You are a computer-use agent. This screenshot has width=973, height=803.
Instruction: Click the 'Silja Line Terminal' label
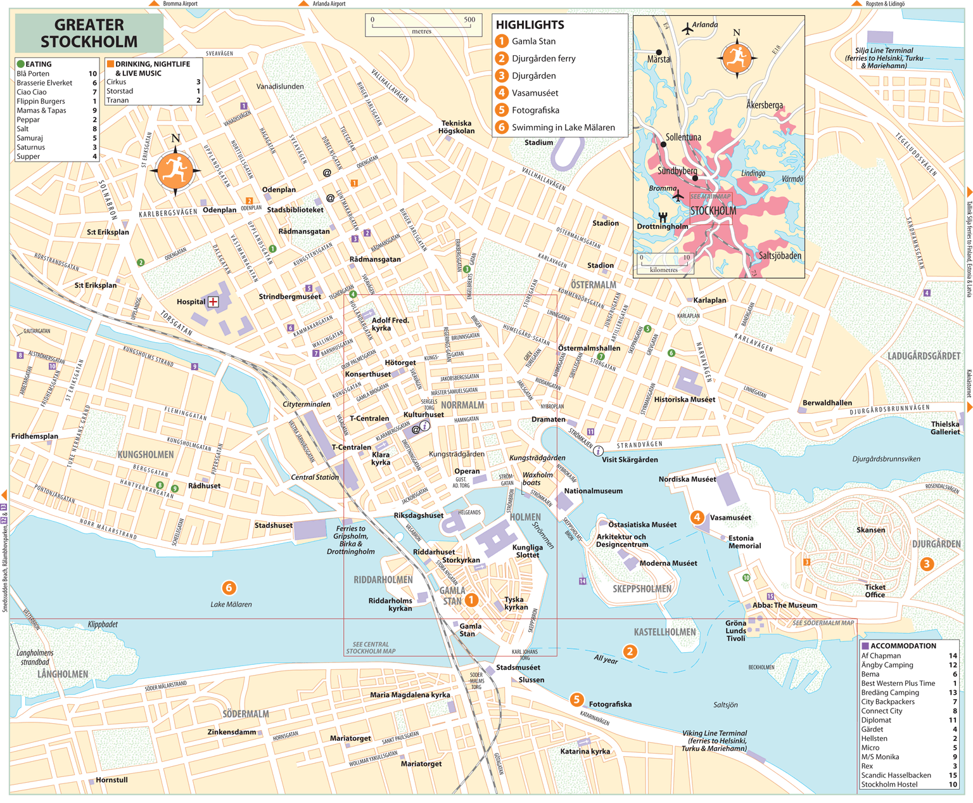pos(884,58)
